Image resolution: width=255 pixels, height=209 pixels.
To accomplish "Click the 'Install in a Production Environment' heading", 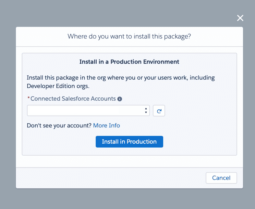I will pyautogui.click(x=129, y=62).
